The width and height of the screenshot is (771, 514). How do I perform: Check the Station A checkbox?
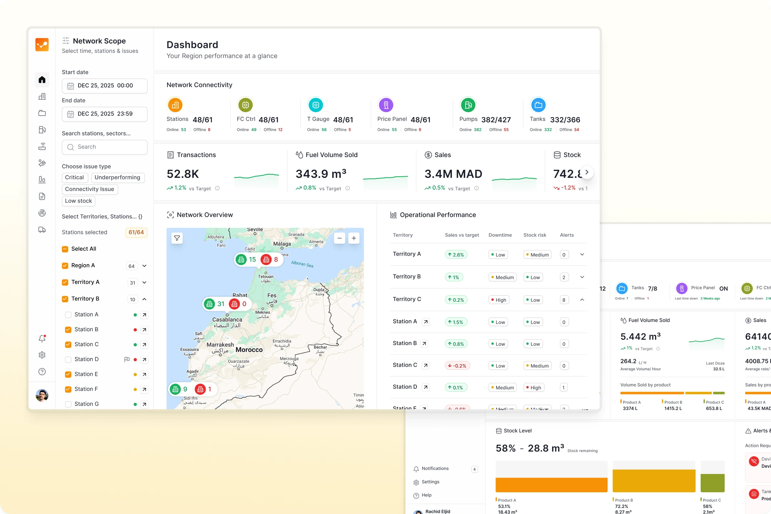(x=68, y=315)
